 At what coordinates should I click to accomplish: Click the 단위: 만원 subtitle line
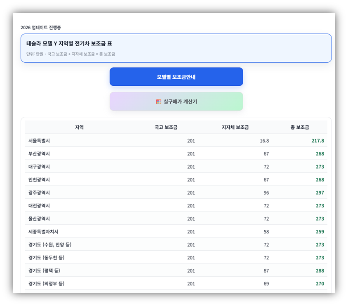click(71, 54)
